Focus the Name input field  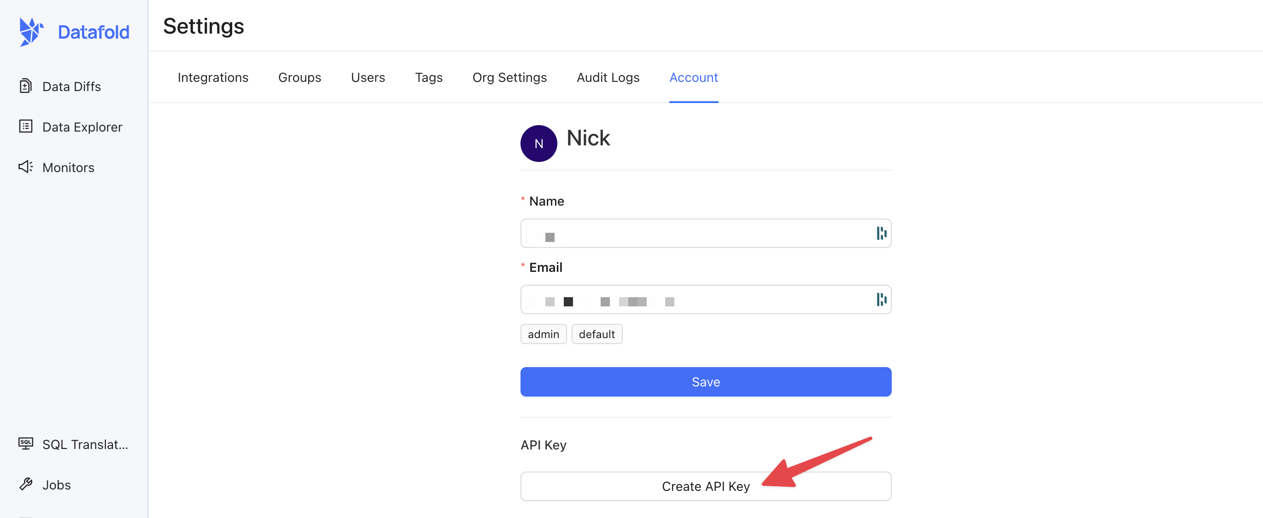[x=706, y=233]
